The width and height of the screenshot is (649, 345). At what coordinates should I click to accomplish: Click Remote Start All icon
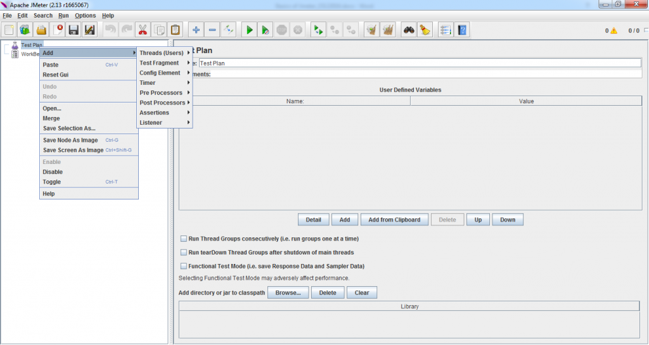(318, 30)
